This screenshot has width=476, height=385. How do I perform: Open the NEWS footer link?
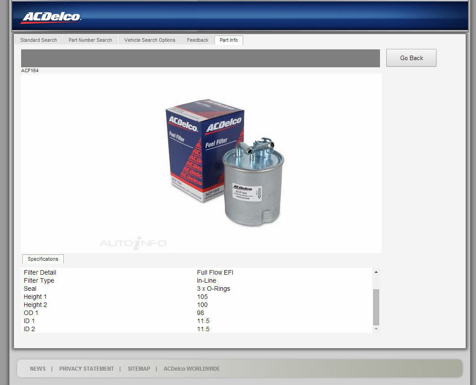(38, 369)
